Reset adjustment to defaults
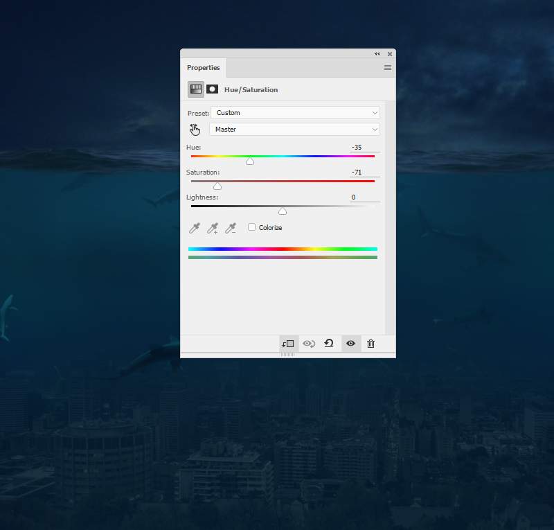The width and height of the screenshot is (554, 530). tap(329, 344)
